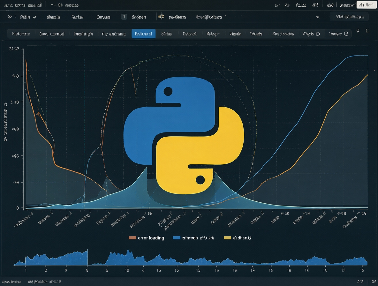This screenshot has height=286, width=378.
Task: Select the blue legend color swatch
Action: pos(177,238)
